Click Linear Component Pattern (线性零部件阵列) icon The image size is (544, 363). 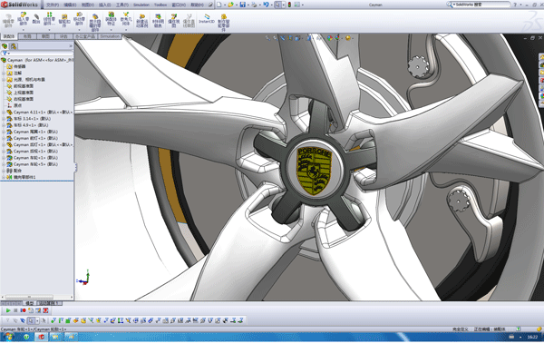(x=49, y=18)
